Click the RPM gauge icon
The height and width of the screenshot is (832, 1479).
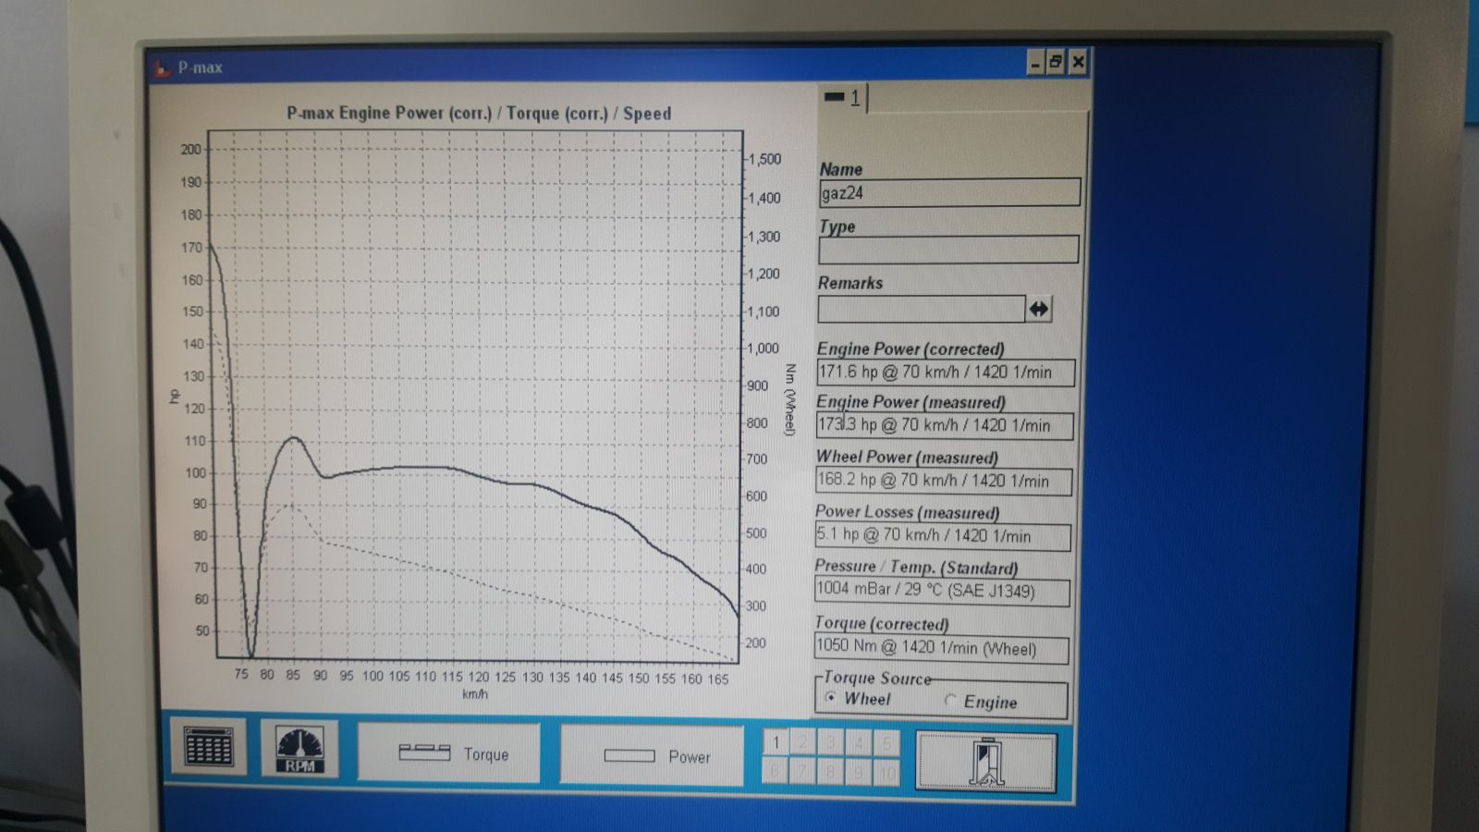tap(299, 749)
